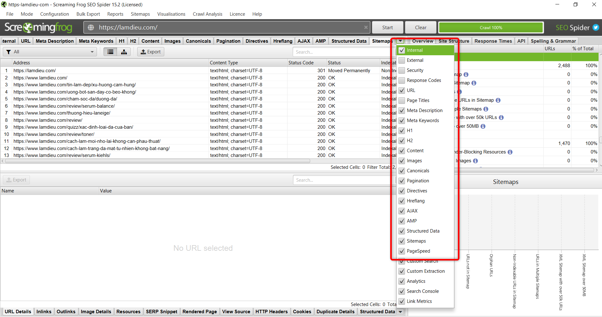Image resolution: width=602 pixels, height=317 pixels.
Task: Click the top Export button
Action: pos(151,52)
